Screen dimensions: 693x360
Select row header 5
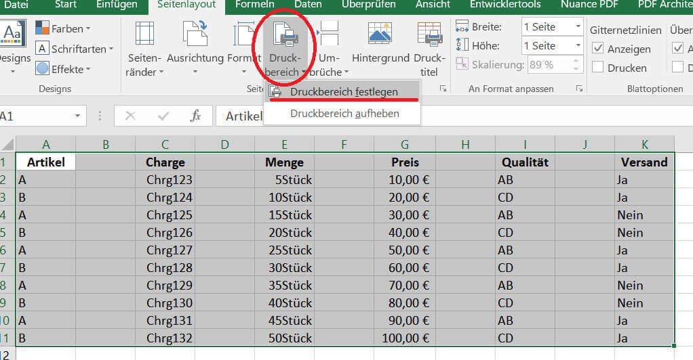[7, 232]
